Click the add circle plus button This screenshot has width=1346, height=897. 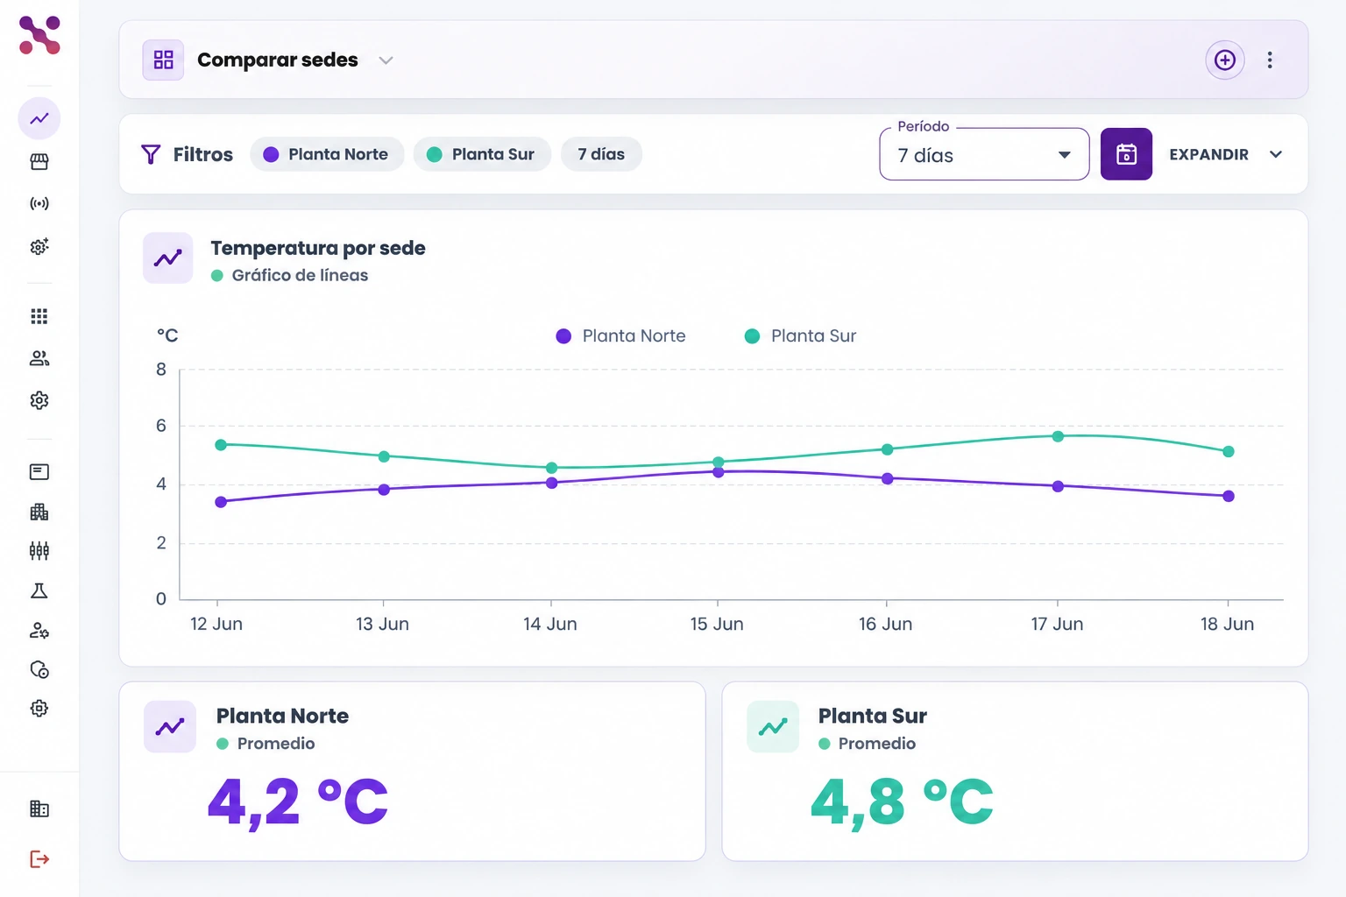click(1225, 60)
